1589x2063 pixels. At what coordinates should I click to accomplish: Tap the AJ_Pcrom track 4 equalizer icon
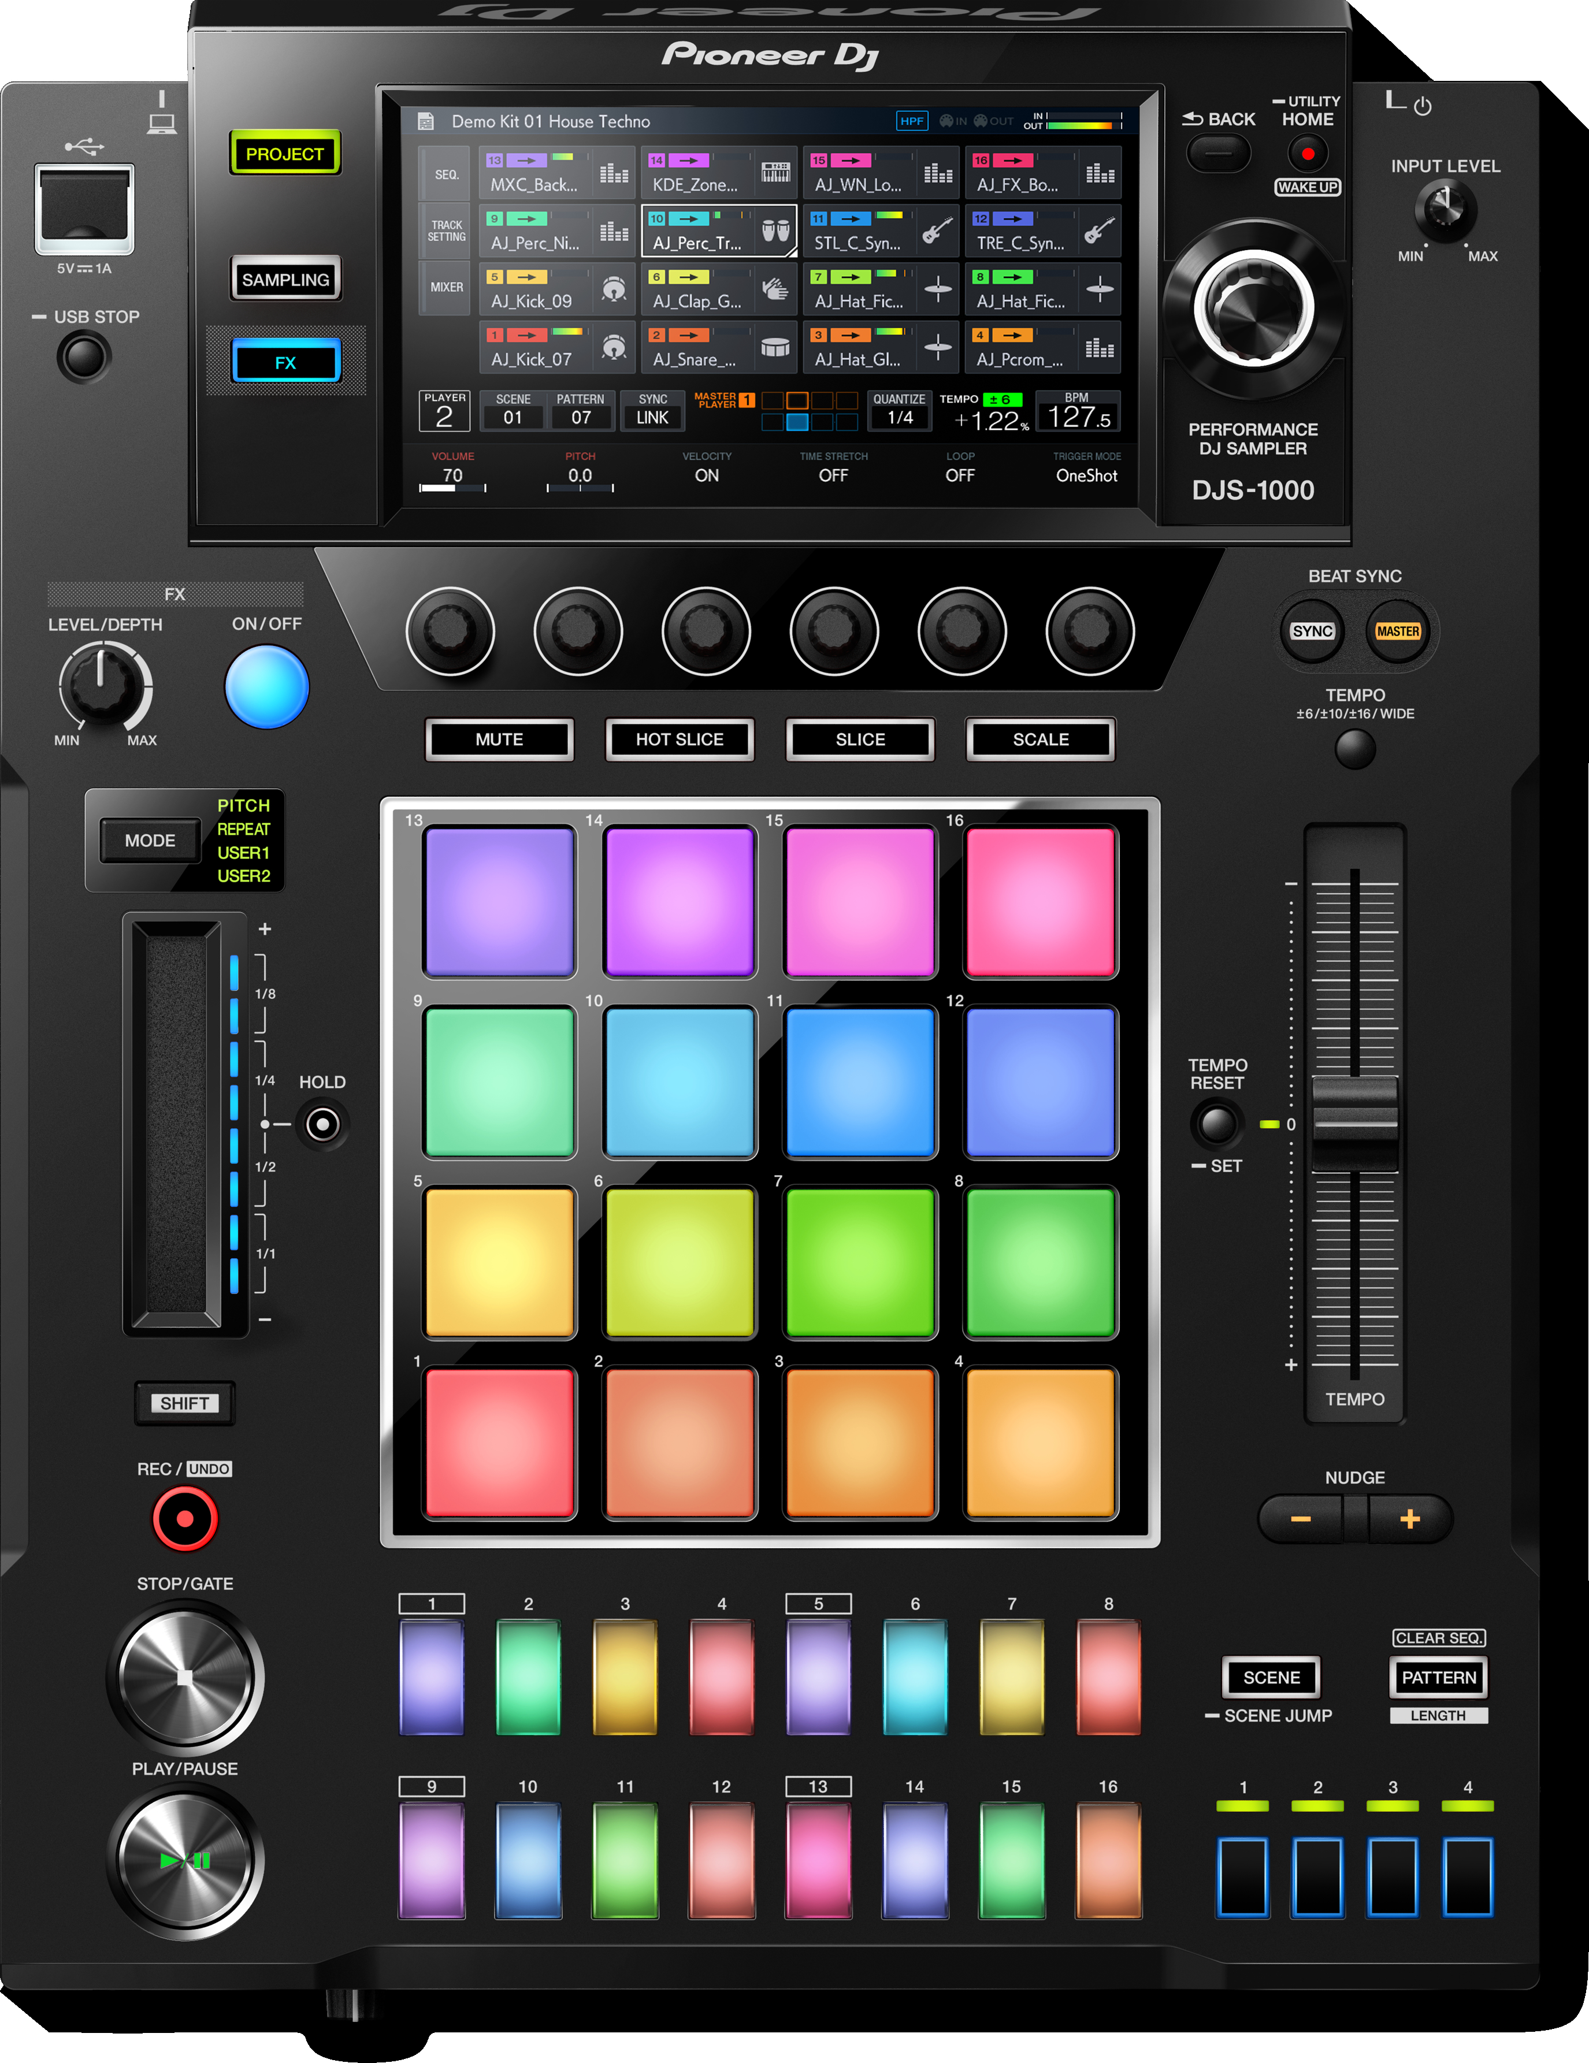click(1100, 348)
